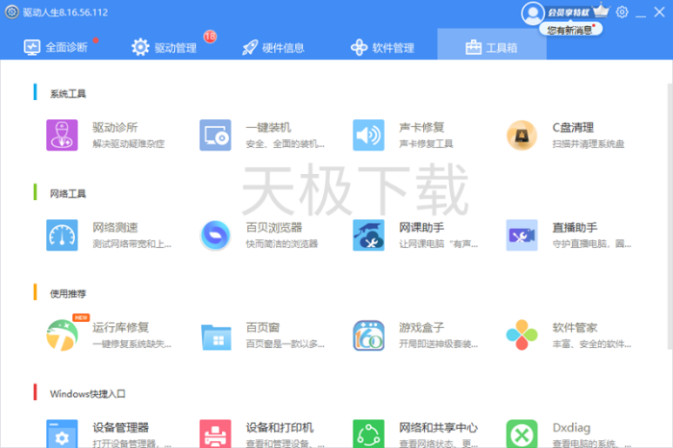Open the 声卡修复 speaker icon
The width and height of the screenshot is (673, 448).
(368, 136)
